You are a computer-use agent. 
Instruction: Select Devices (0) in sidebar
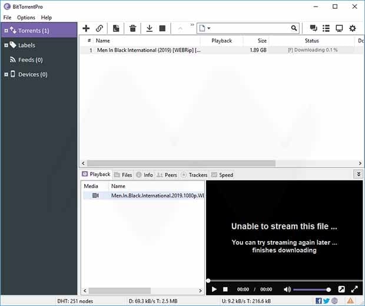coord(33,74)
